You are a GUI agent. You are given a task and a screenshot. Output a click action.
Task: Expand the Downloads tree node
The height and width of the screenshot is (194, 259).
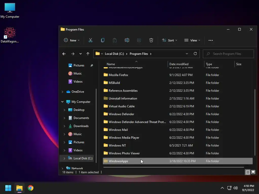(x=64, y=126)
